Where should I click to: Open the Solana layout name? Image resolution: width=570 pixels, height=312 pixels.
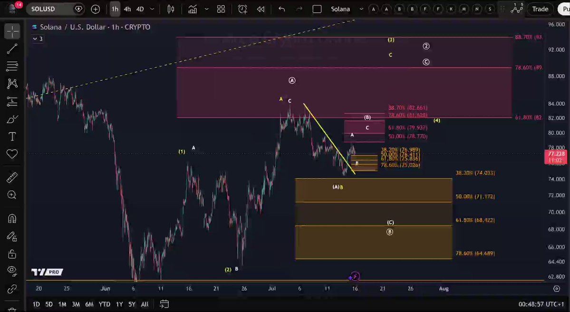[x=340, y=9]
